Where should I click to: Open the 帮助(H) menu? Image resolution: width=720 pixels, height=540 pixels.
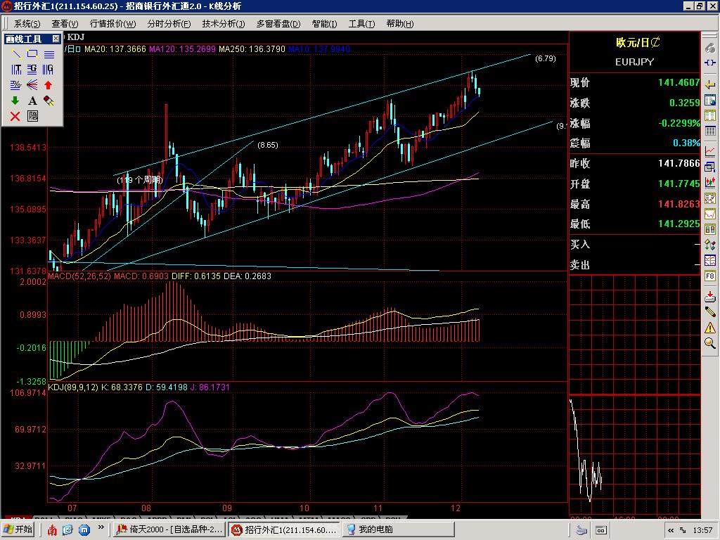click(x=399, y=23)
